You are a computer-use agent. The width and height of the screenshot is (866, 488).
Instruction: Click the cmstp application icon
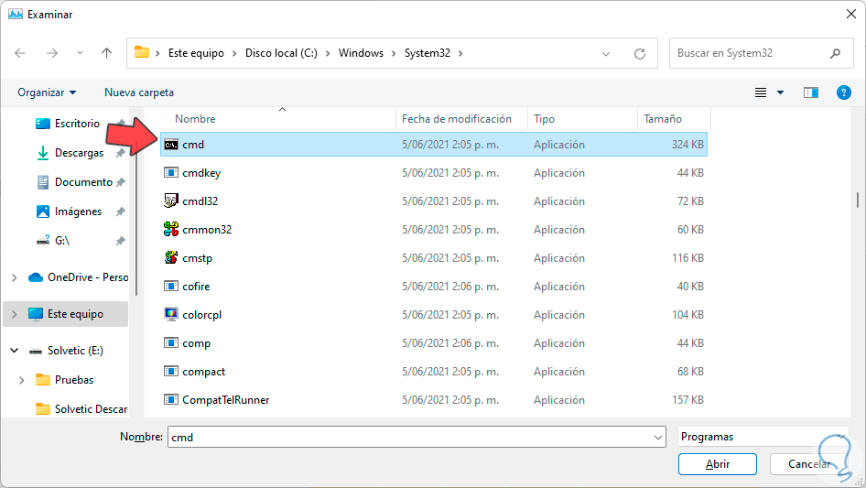(170, 258)
